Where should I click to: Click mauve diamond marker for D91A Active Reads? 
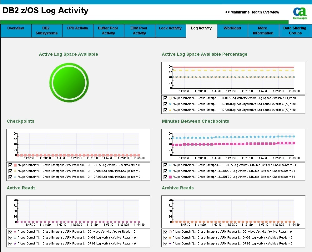click(x=15, y=232)
